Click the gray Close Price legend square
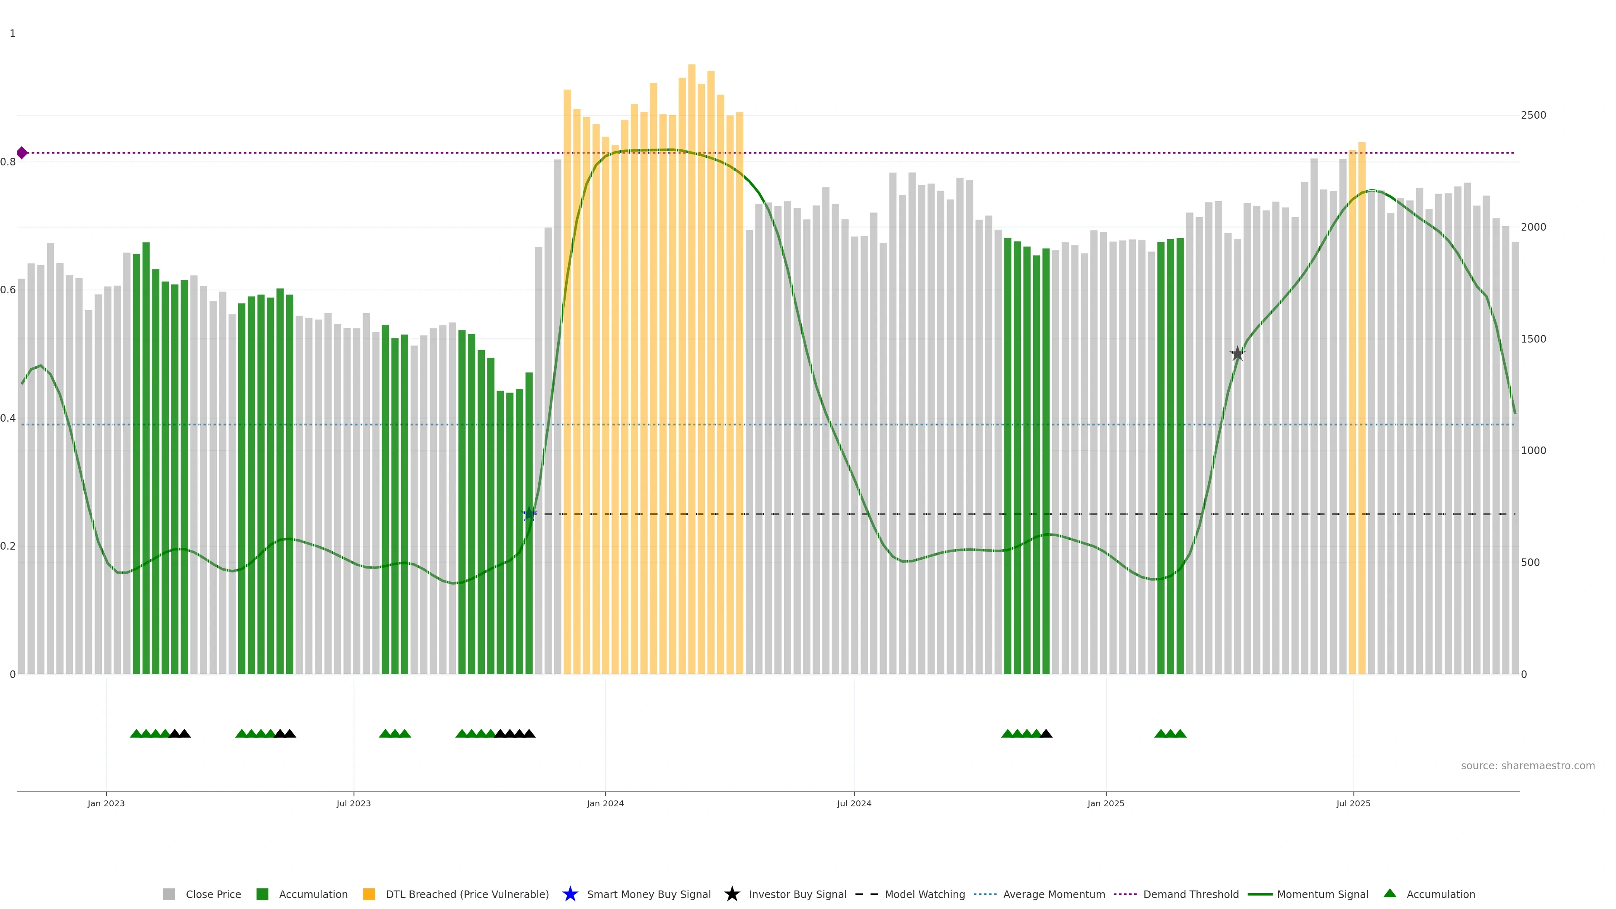This screenshot has height=909, width=1616. click(x=169, y=894)
